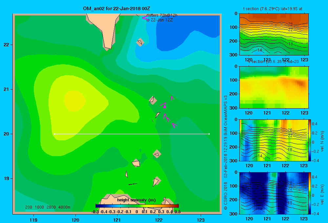Screen dimensions: 328x223
Task: Click the '-0.5' tick of height anomaly colour bar
Action: 95,212
